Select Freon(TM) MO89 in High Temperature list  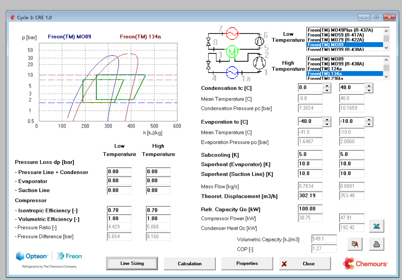pos(345,59)
